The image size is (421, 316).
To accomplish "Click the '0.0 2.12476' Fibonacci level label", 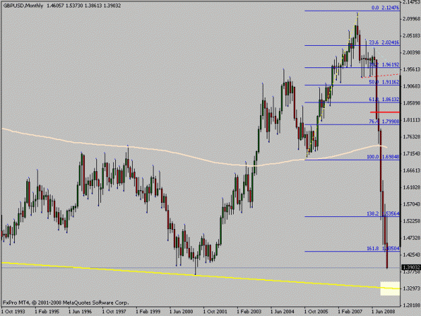I will (385, 8).
